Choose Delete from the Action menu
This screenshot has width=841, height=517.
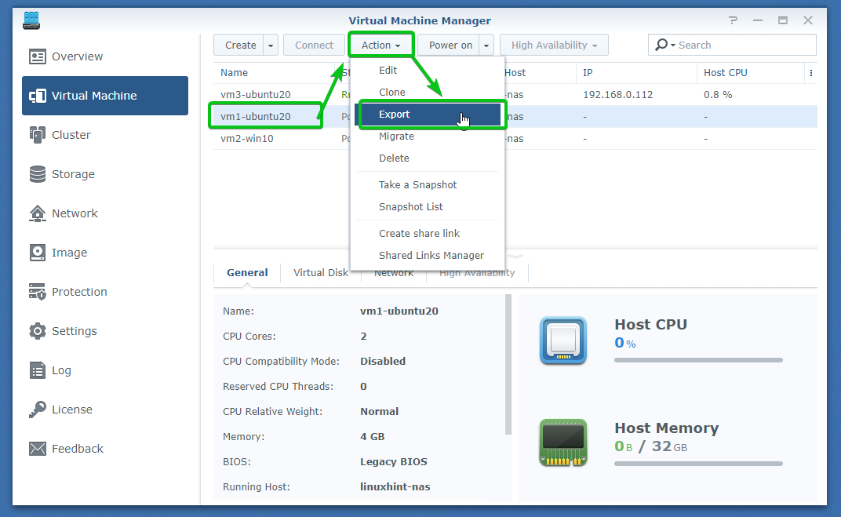pos(394,158)
